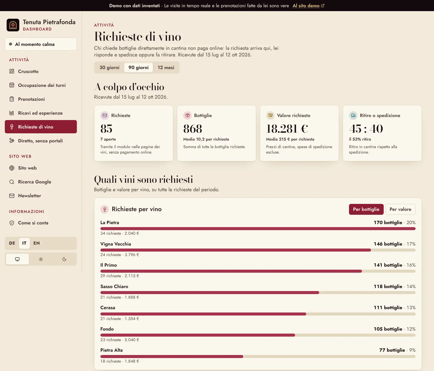Click the Tenuta Pietrafonda logo icon
This screenshot has height=371, width=434.
13,25
